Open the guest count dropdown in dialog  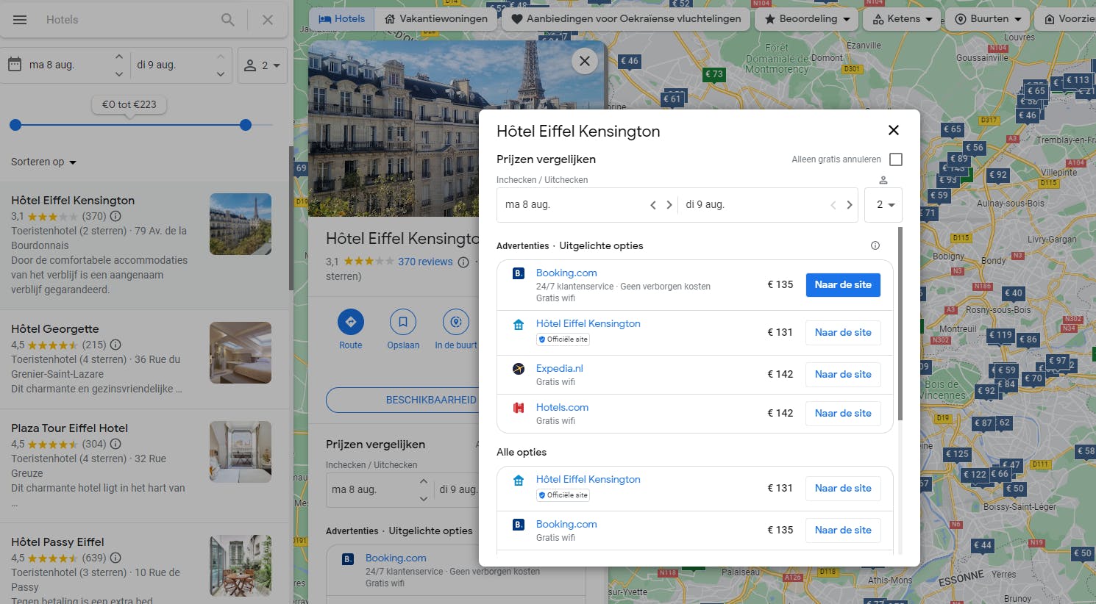[x=883, y=205]
